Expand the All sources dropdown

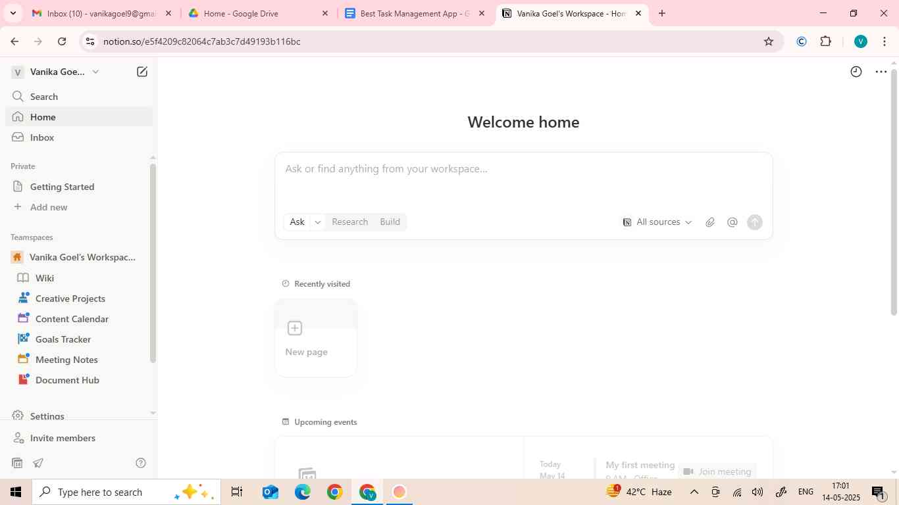coord(657,222)
